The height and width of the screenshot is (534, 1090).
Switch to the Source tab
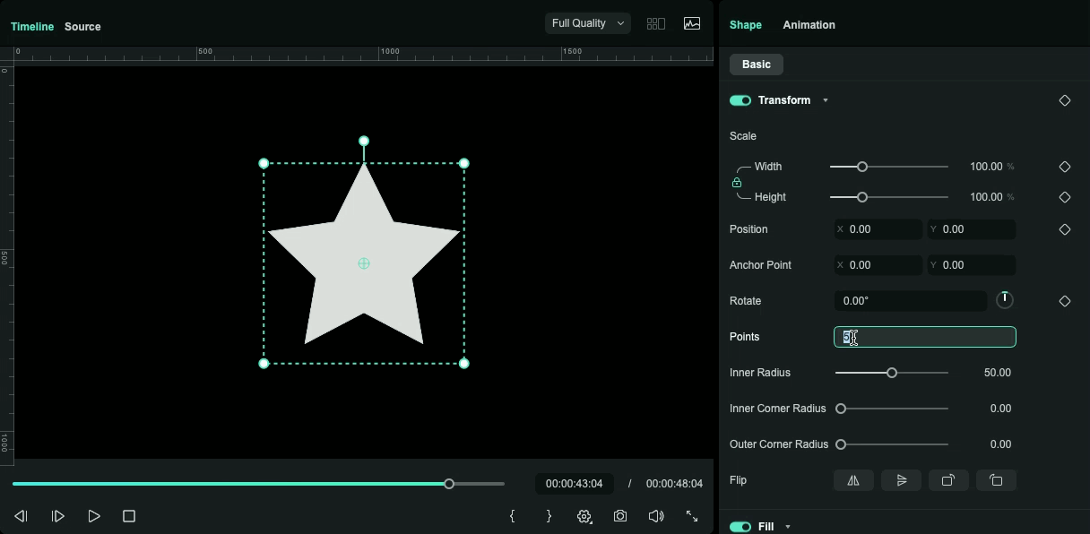point(82,26)
